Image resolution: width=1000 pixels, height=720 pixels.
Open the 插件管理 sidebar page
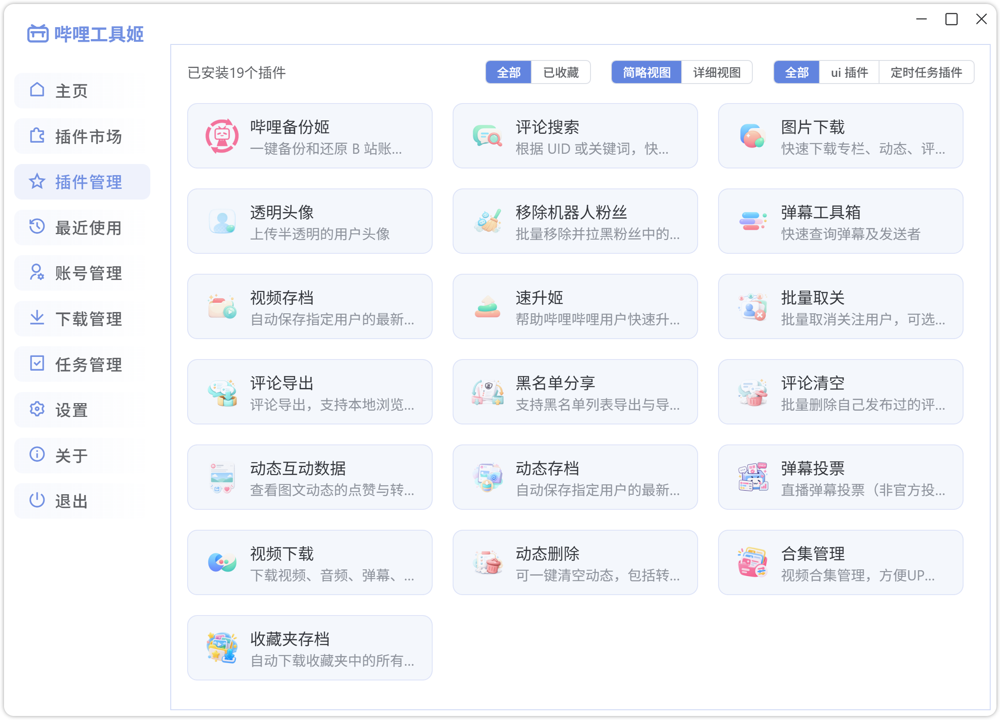[82, 182]
